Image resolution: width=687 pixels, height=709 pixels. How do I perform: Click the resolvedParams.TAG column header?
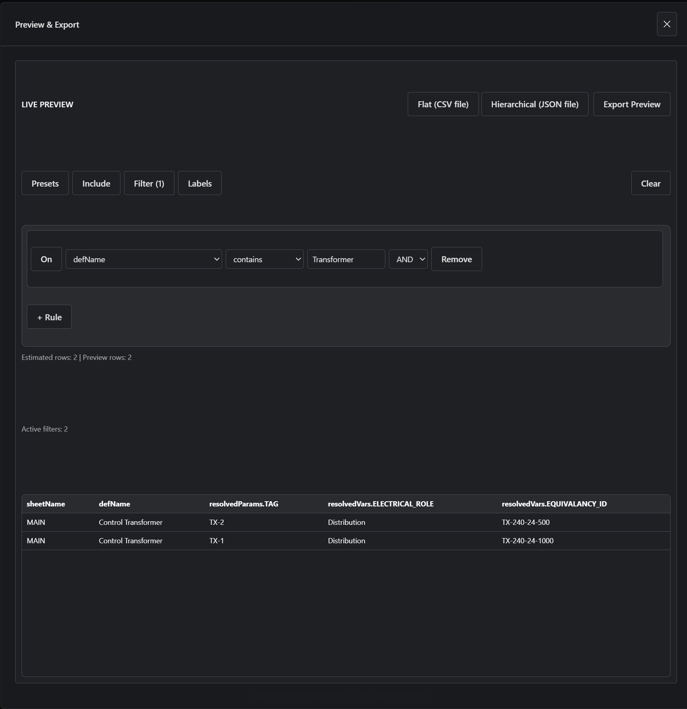coord(244,504)
